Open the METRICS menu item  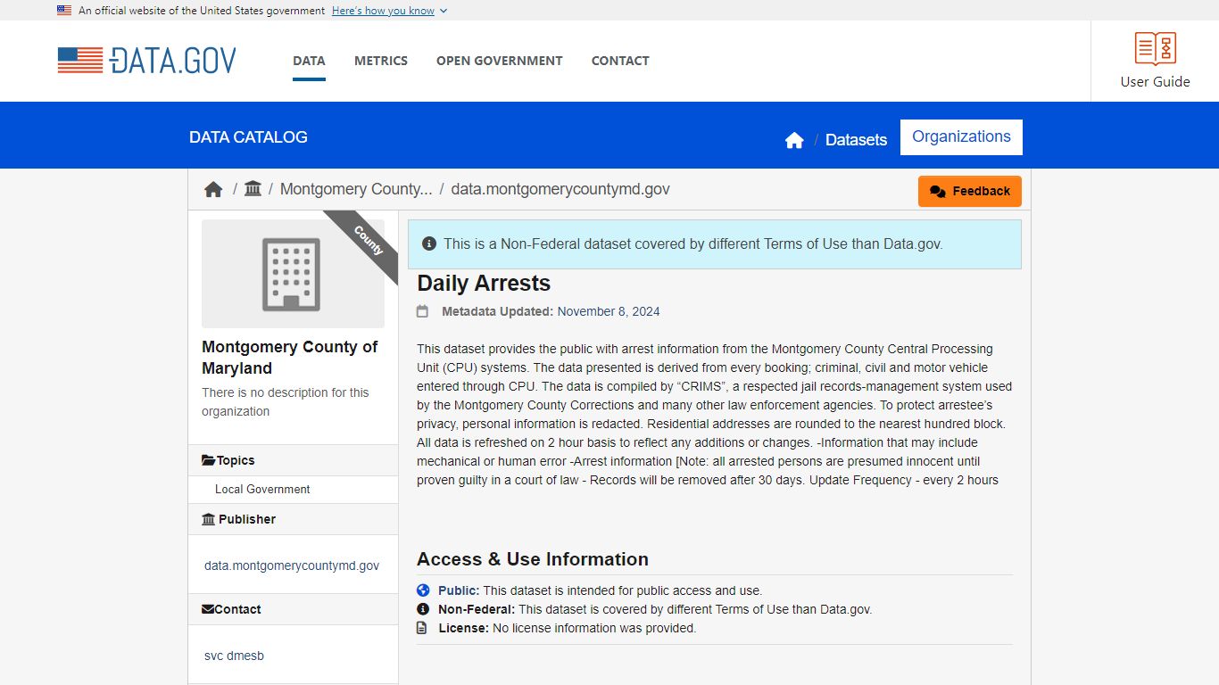[x=381, y=61]
